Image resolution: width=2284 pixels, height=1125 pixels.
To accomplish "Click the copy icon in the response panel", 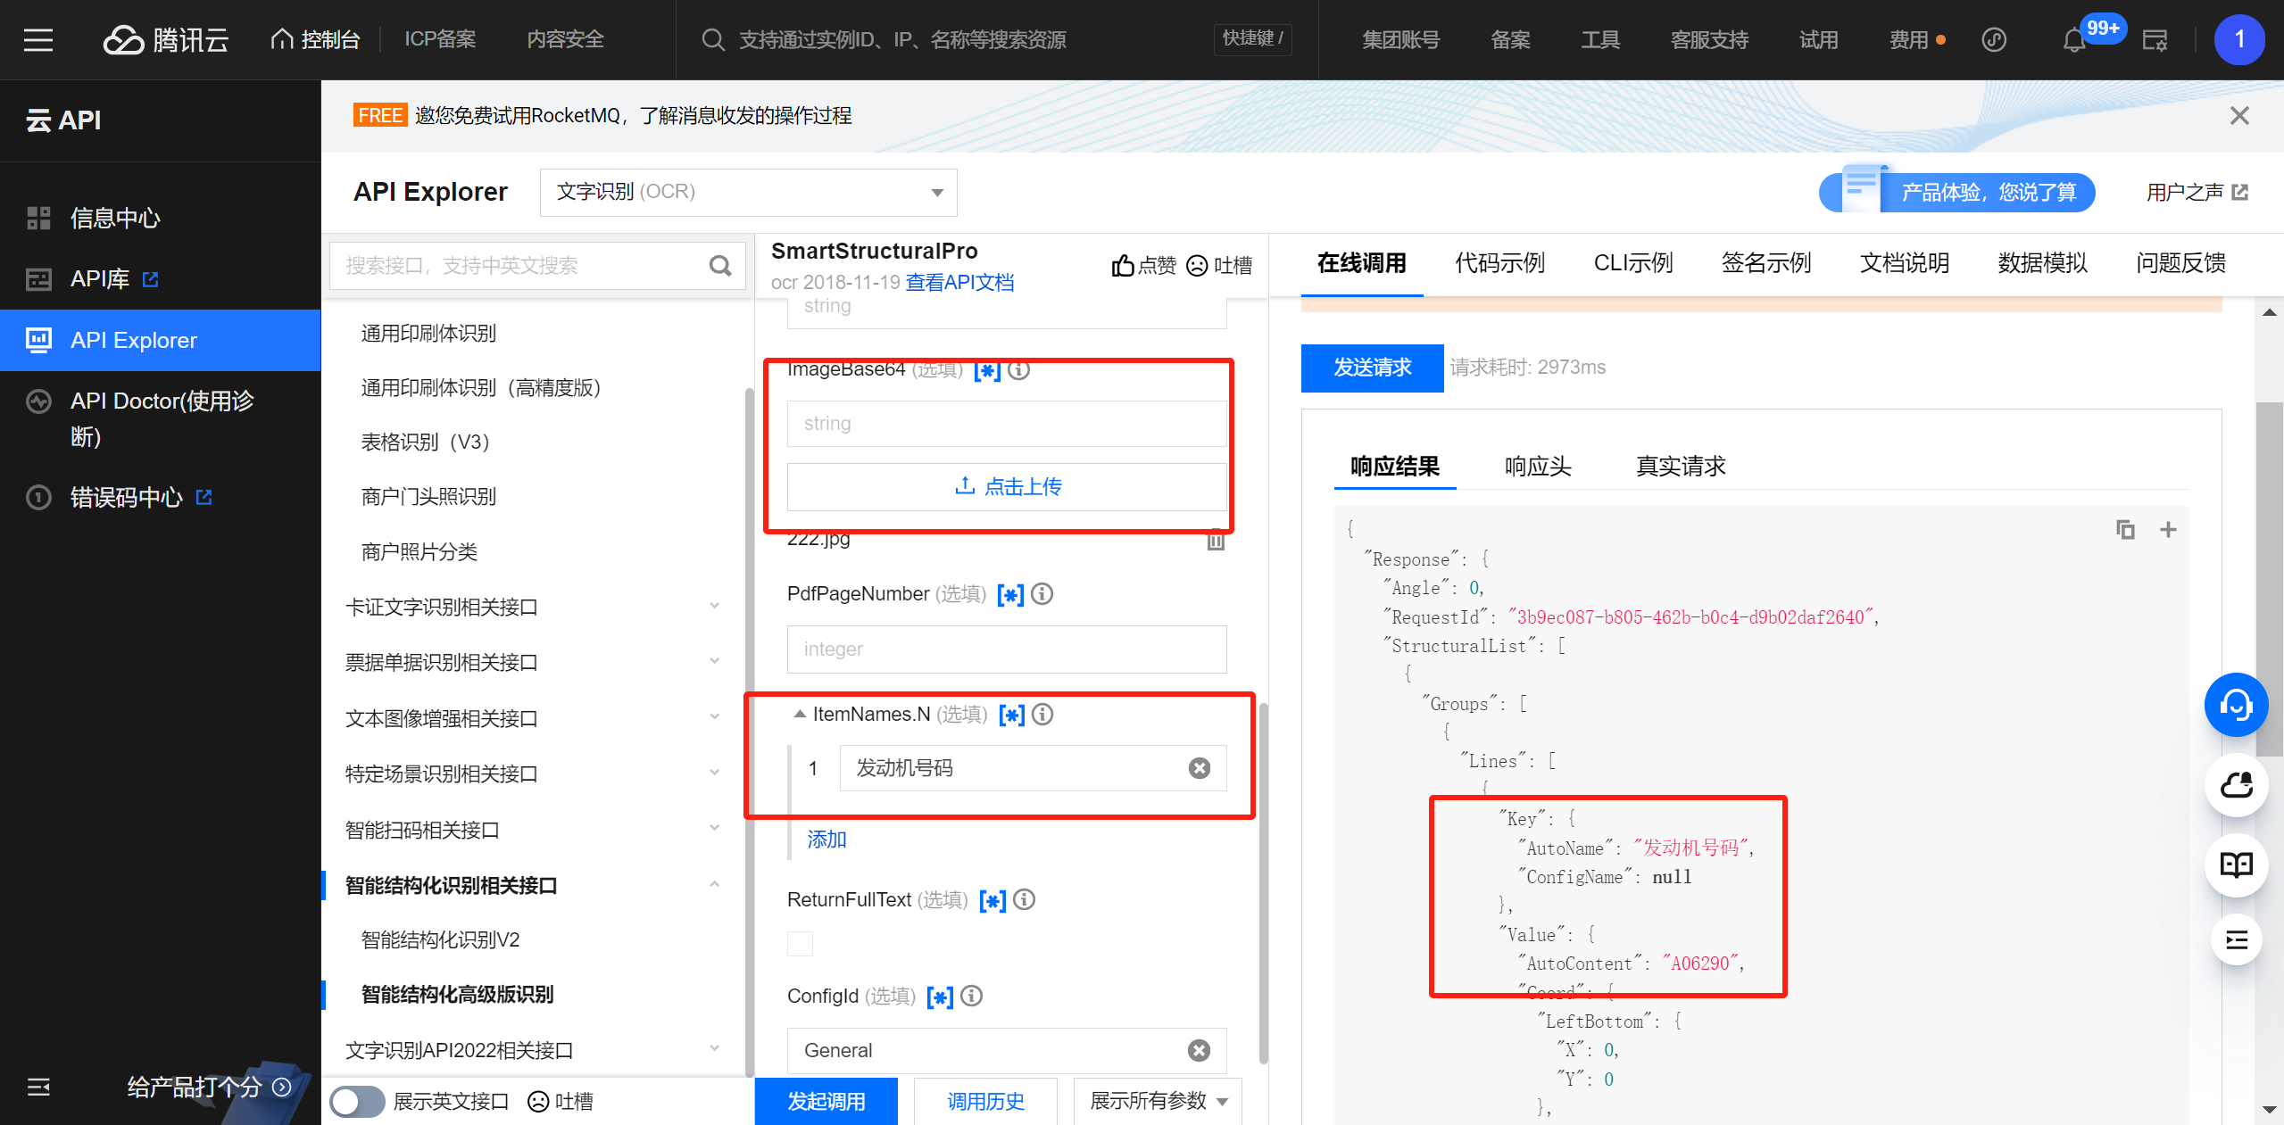I will tap(2125, 530).
